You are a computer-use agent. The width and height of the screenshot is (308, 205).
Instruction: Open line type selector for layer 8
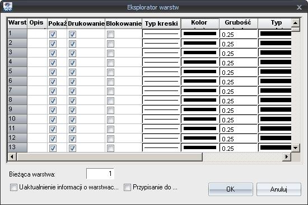(x=161, y=100)
